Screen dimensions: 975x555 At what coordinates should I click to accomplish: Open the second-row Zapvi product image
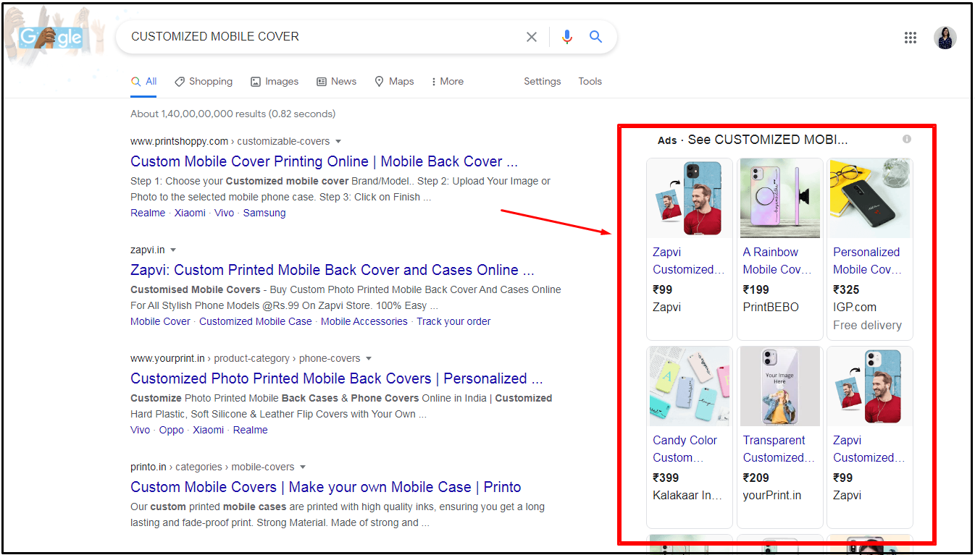tap(870, 386)
